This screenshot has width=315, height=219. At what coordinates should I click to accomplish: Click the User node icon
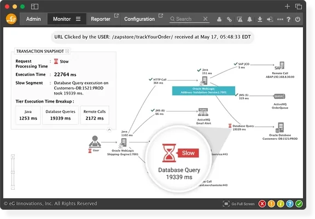pos(95,141)
